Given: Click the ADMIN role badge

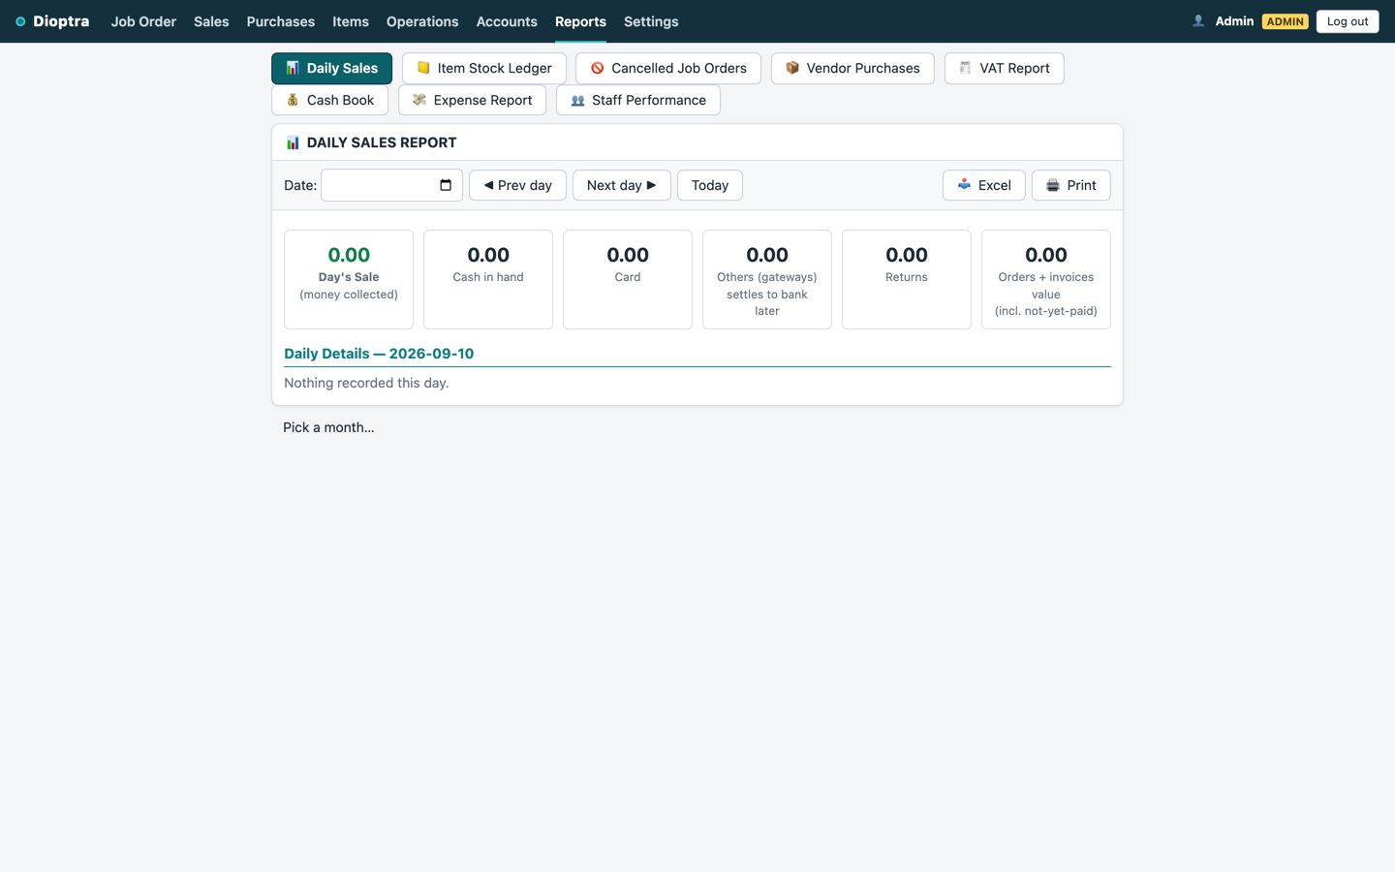Looking at the screenshot, I should pos(1285,21).
